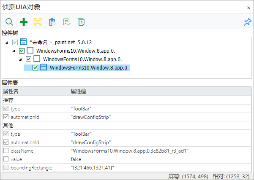Screen dimensions: 254x180
Task: Collapse the *未命名_-_paint.net_5.0.13 root node
Action: [x=7, y=43]
